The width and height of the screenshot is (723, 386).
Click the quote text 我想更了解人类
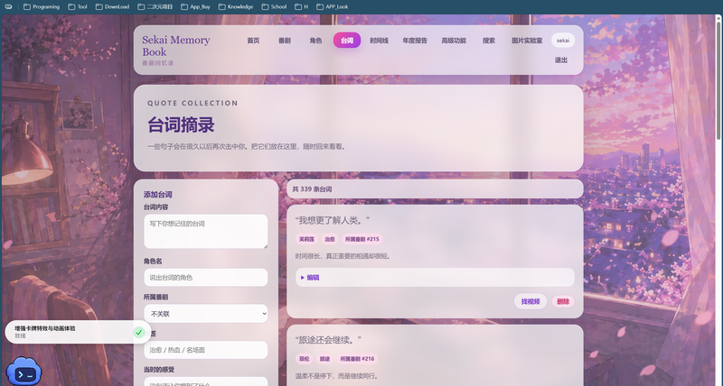click(333, 220)
